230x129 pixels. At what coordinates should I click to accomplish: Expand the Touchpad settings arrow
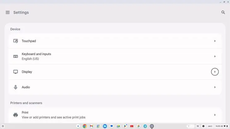[215, 41]
